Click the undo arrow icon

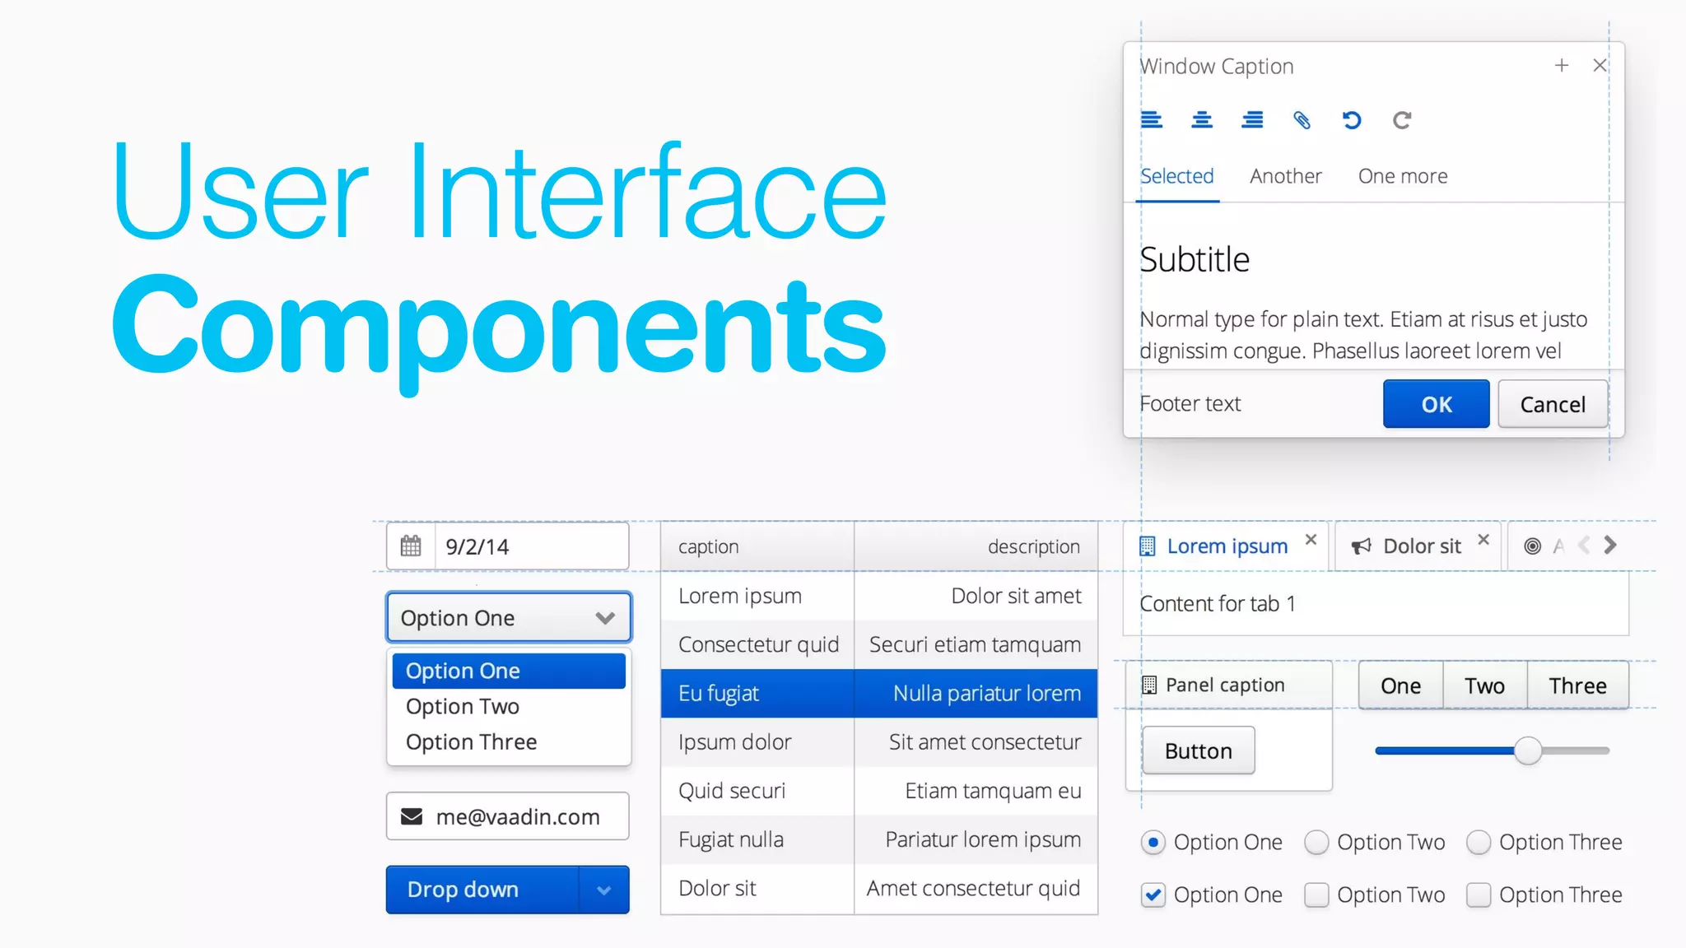(1352, 120)
